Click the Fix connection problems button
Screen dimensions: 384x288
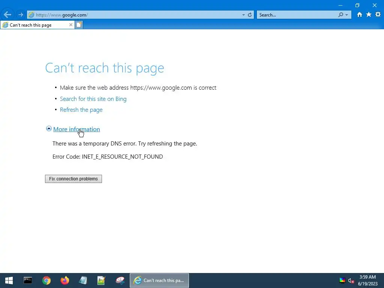(x=73, y=179)
